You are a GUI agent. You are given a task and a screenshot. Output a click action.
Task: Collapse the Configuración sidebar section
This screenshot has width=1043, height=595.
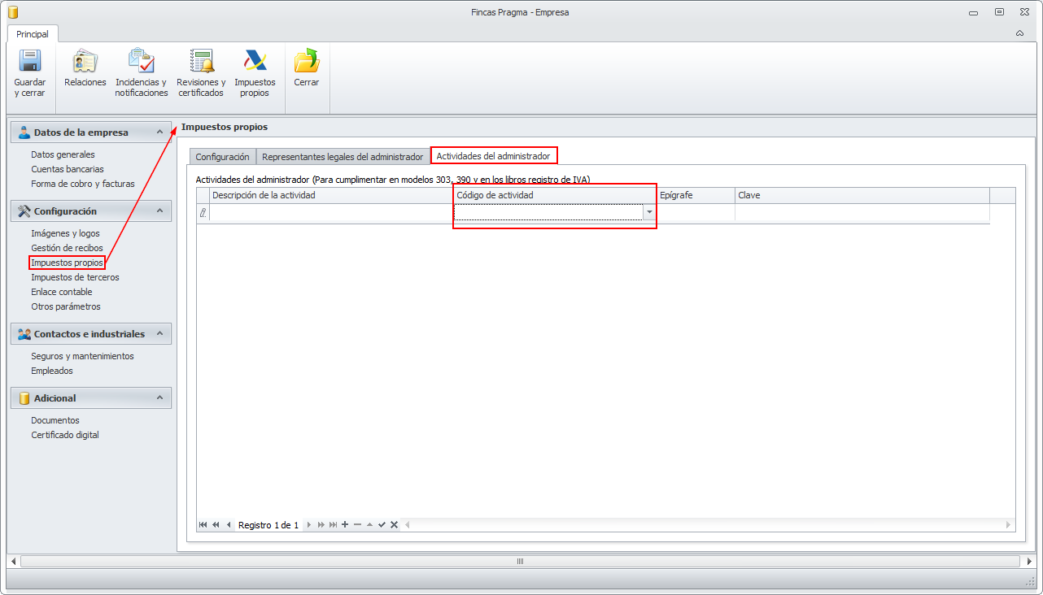click(160, 211)
